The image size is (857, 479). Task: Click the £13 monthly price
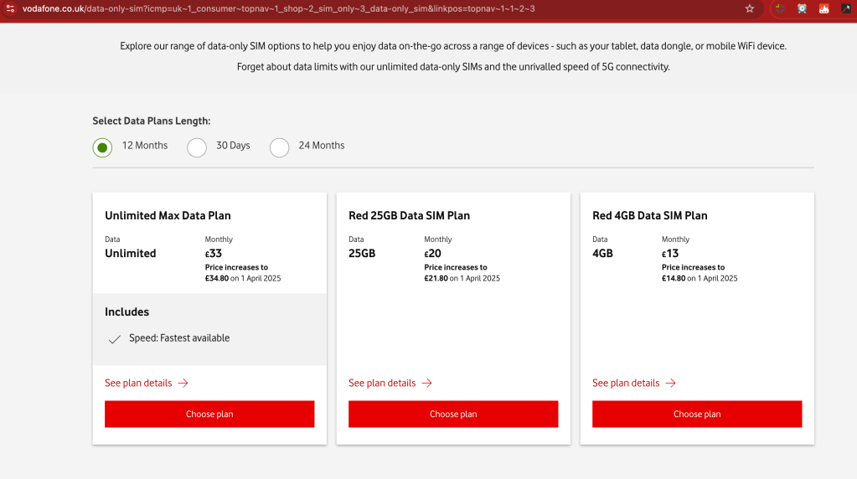tap(670, 254)
